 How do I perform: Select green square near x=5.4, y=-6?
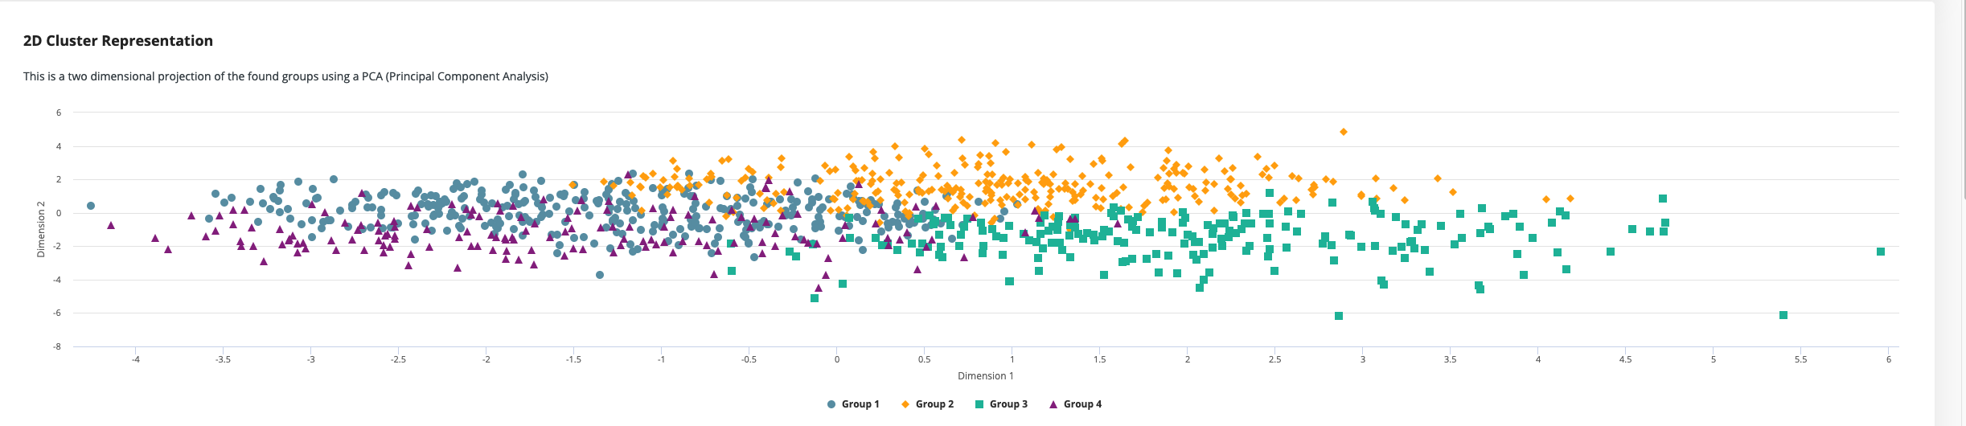click(1783, 315)
